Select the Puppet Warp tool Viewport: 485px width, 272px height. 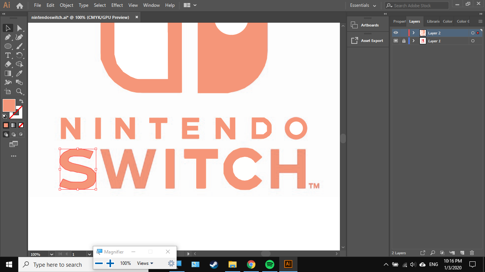click(8, 82)
